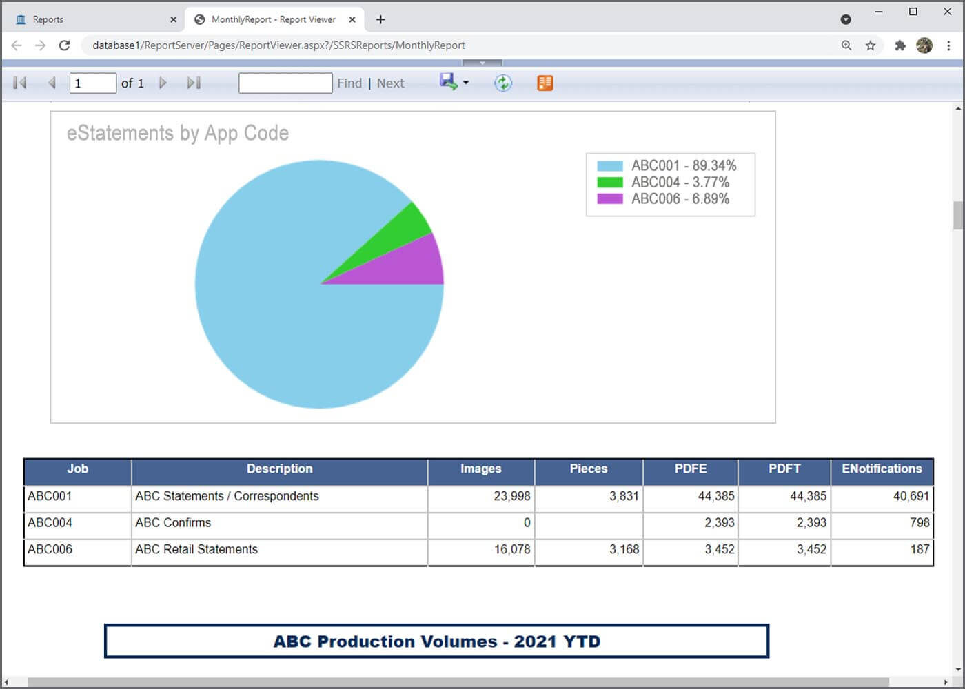Click the Find link

(x=349, y=83)
